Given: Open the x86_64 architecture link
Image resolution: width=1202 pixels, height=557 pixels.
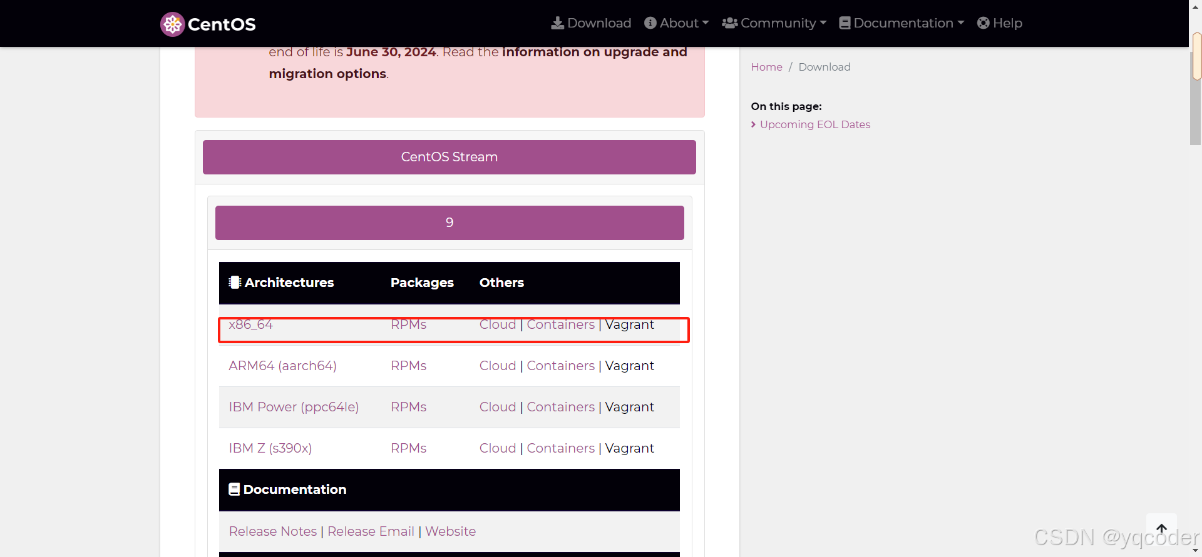Looking at the screenshot, I should [251, 324].
